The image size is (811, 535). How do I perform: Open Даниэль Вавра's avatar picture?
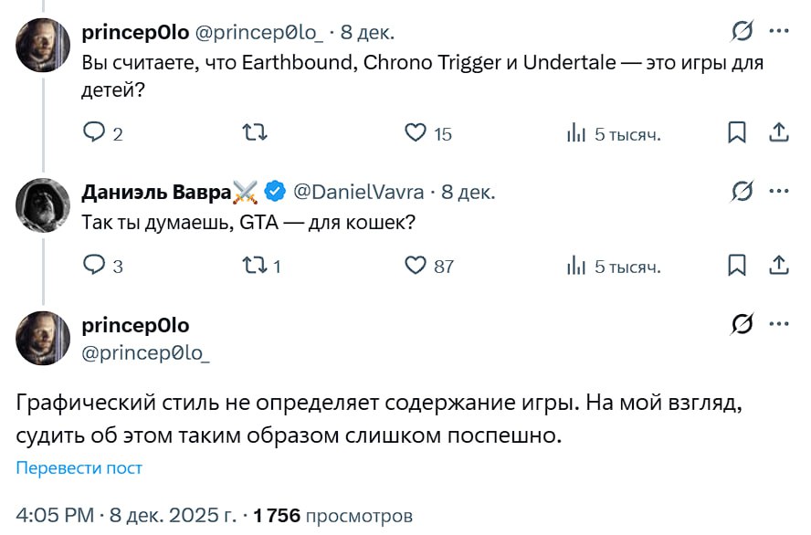43,205
